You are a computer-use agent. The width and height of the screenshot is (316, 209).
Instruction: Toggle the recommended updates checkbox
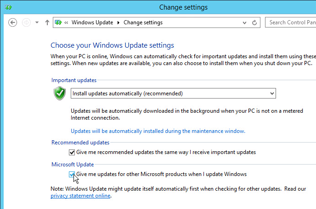click(72, 152)
